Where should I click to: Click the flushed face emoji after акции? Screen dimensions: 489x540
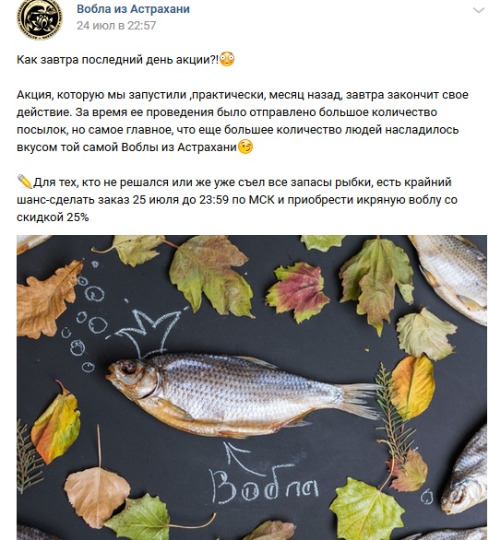(x=227, y=59)
